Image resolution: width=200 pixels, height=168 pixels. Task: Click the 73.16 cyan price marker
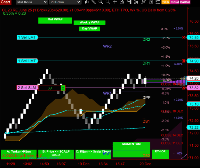(193, 104)
